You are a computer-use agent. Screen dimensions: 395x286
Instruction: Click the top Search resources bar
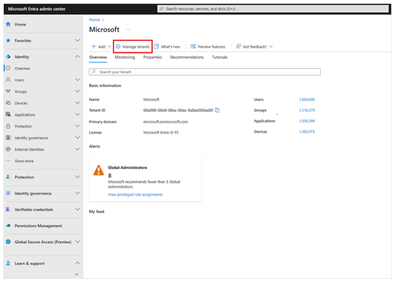coord(273,9)
